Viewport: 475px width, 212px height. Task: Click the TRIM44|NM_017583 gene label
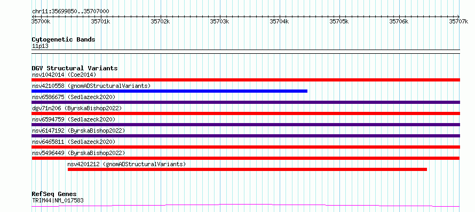[58, 200]
